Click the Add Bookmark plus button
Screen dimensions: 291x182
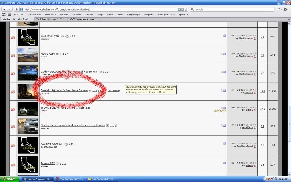(x=17, y=9)
